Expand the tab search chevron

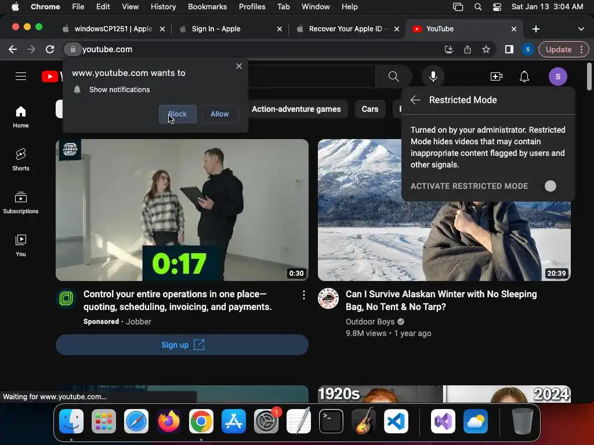click(x=581, y=29)
